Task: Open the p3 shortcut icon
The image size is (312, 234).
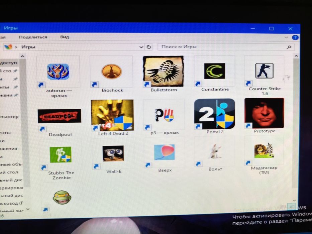Action: tap(164, 115)
